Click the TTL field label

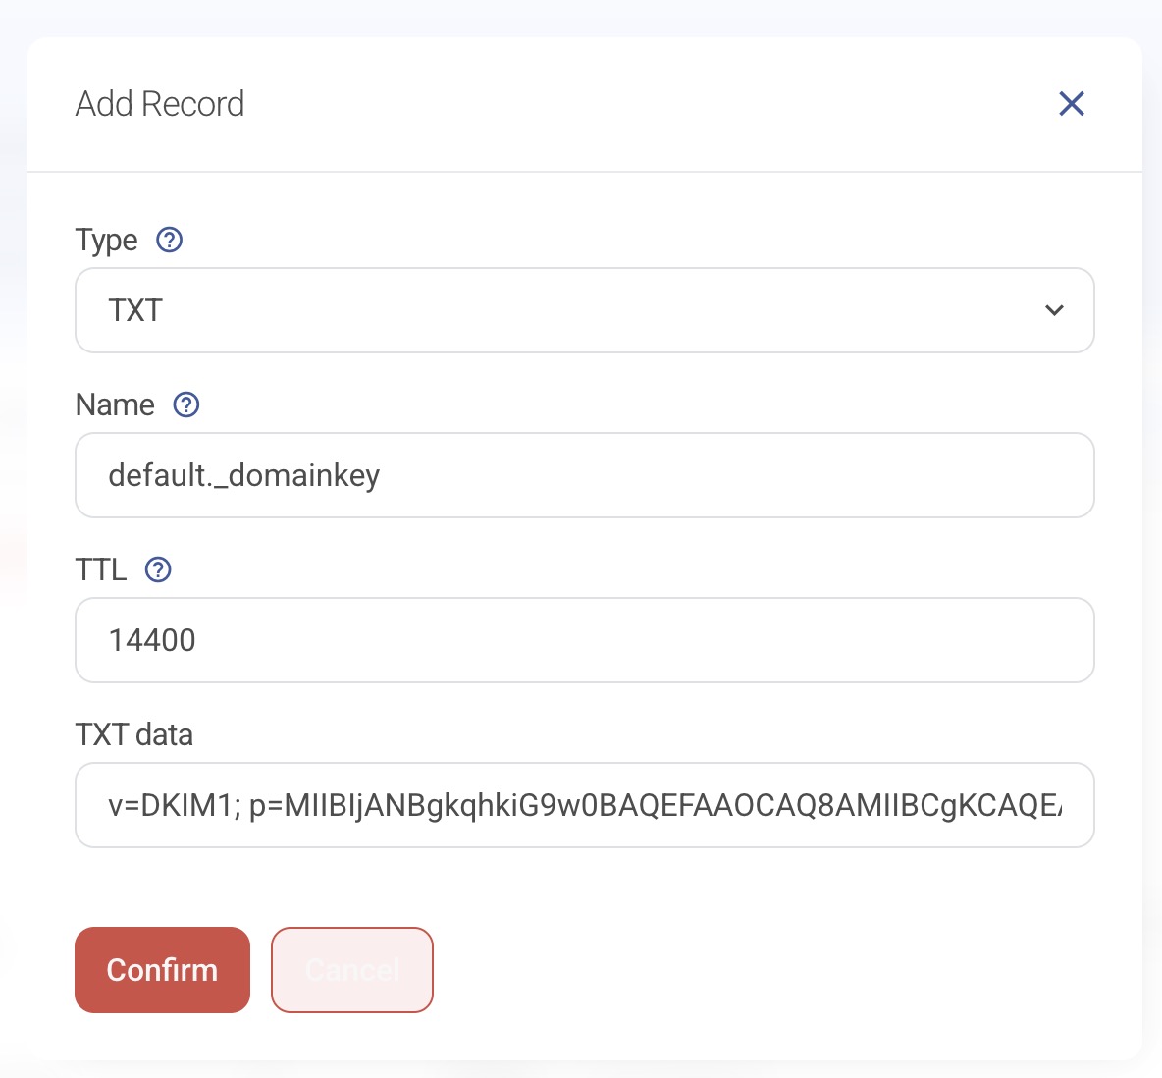pos(101,569)
